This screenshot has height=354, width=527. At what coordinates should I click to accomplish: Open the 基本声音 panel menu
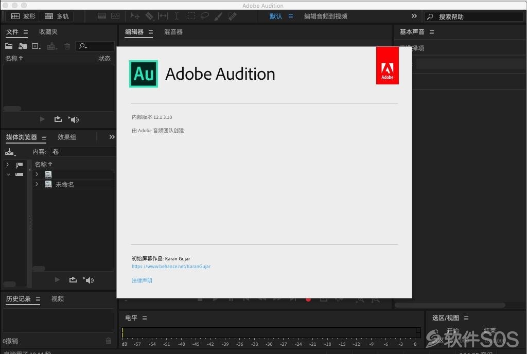432,32
